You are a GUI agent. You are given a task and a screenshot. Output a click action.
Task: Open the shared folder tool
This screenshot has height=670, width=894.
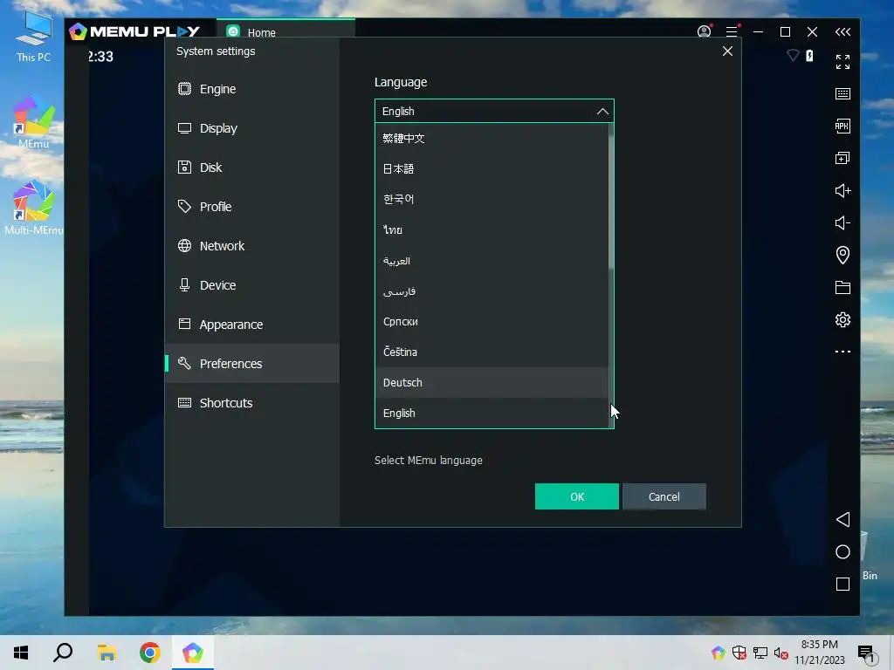coord(842,287)
